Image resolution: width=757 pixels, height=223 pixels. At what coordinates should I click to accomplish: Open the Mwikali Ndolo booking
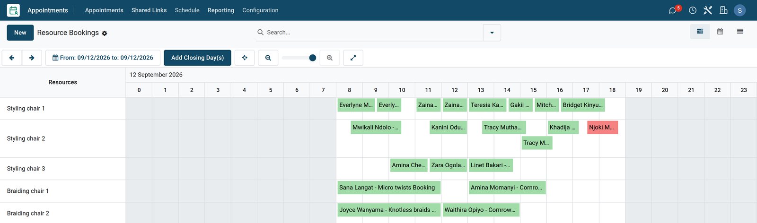point(376,128)
